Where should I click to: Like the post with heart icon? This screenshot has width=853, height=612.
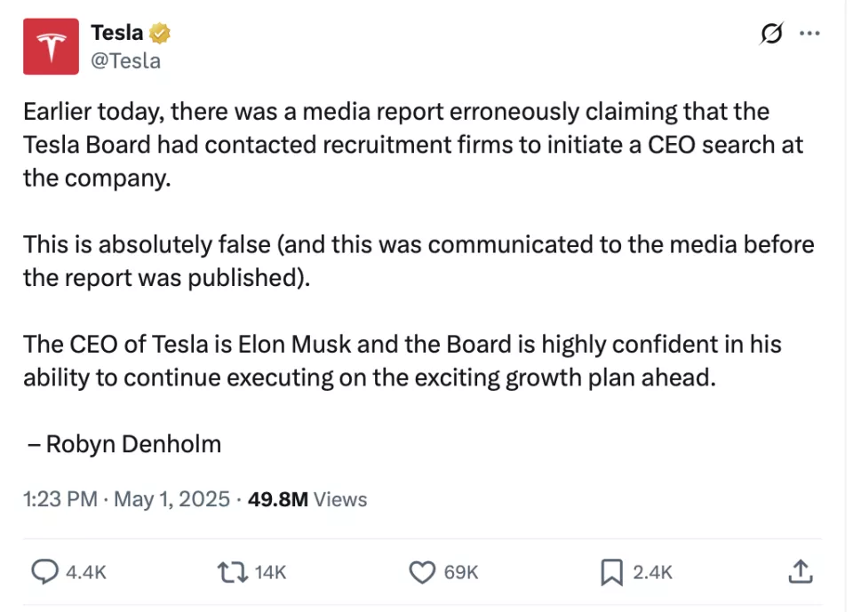422,572
